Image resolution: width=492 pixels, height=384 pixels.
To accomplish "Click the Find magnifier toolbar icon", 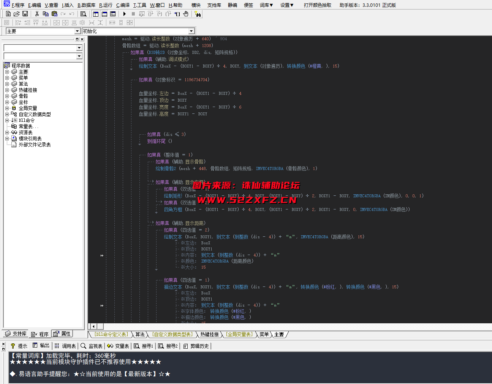I will (x=83, y=14).
